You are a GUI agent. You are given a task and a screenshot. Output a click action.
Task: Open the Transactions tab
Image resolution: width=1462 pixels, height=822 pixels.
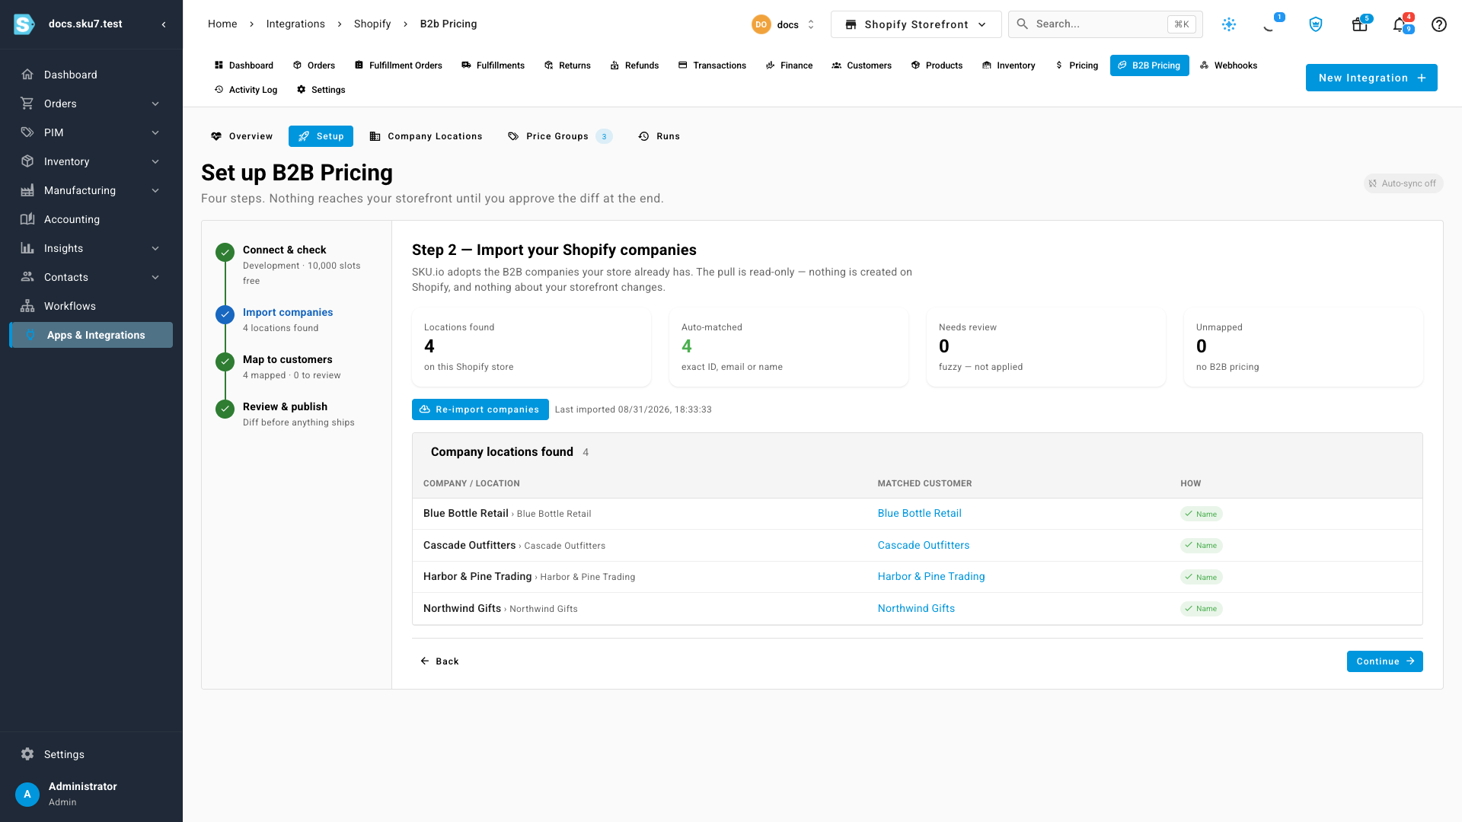point(712,65)
